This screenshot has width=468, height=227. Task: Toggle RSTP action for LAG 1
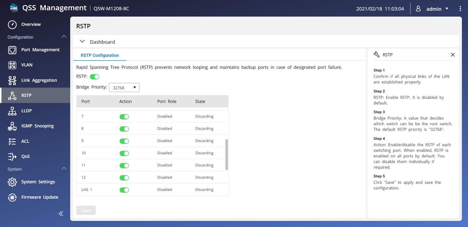pos(124,190)
